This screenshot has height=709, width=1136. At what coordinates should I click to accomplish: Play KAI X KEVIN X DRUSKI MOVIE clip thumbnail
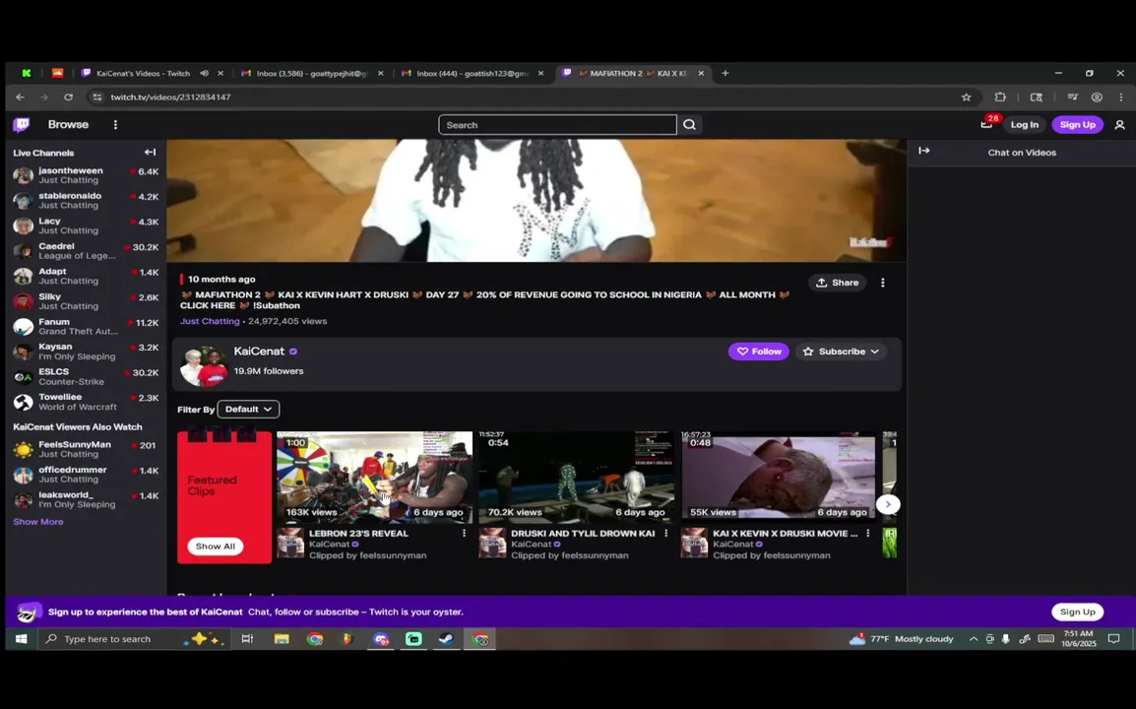[778, 477]
